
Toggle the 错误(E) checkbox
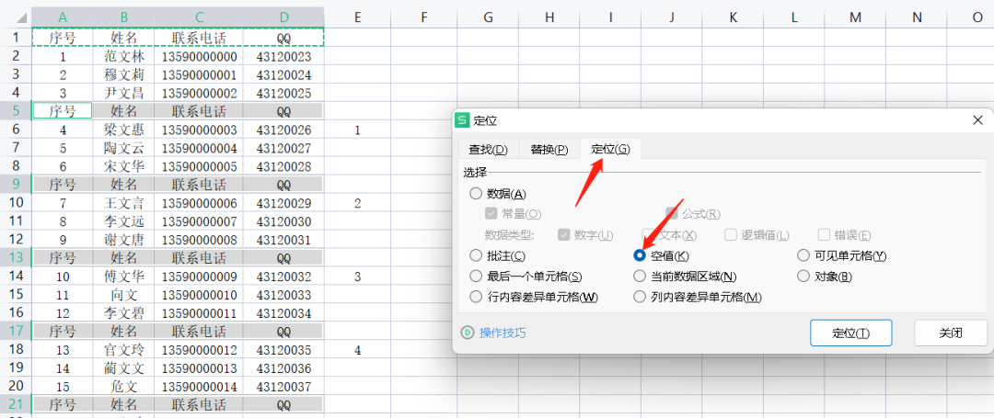point(824,234)
